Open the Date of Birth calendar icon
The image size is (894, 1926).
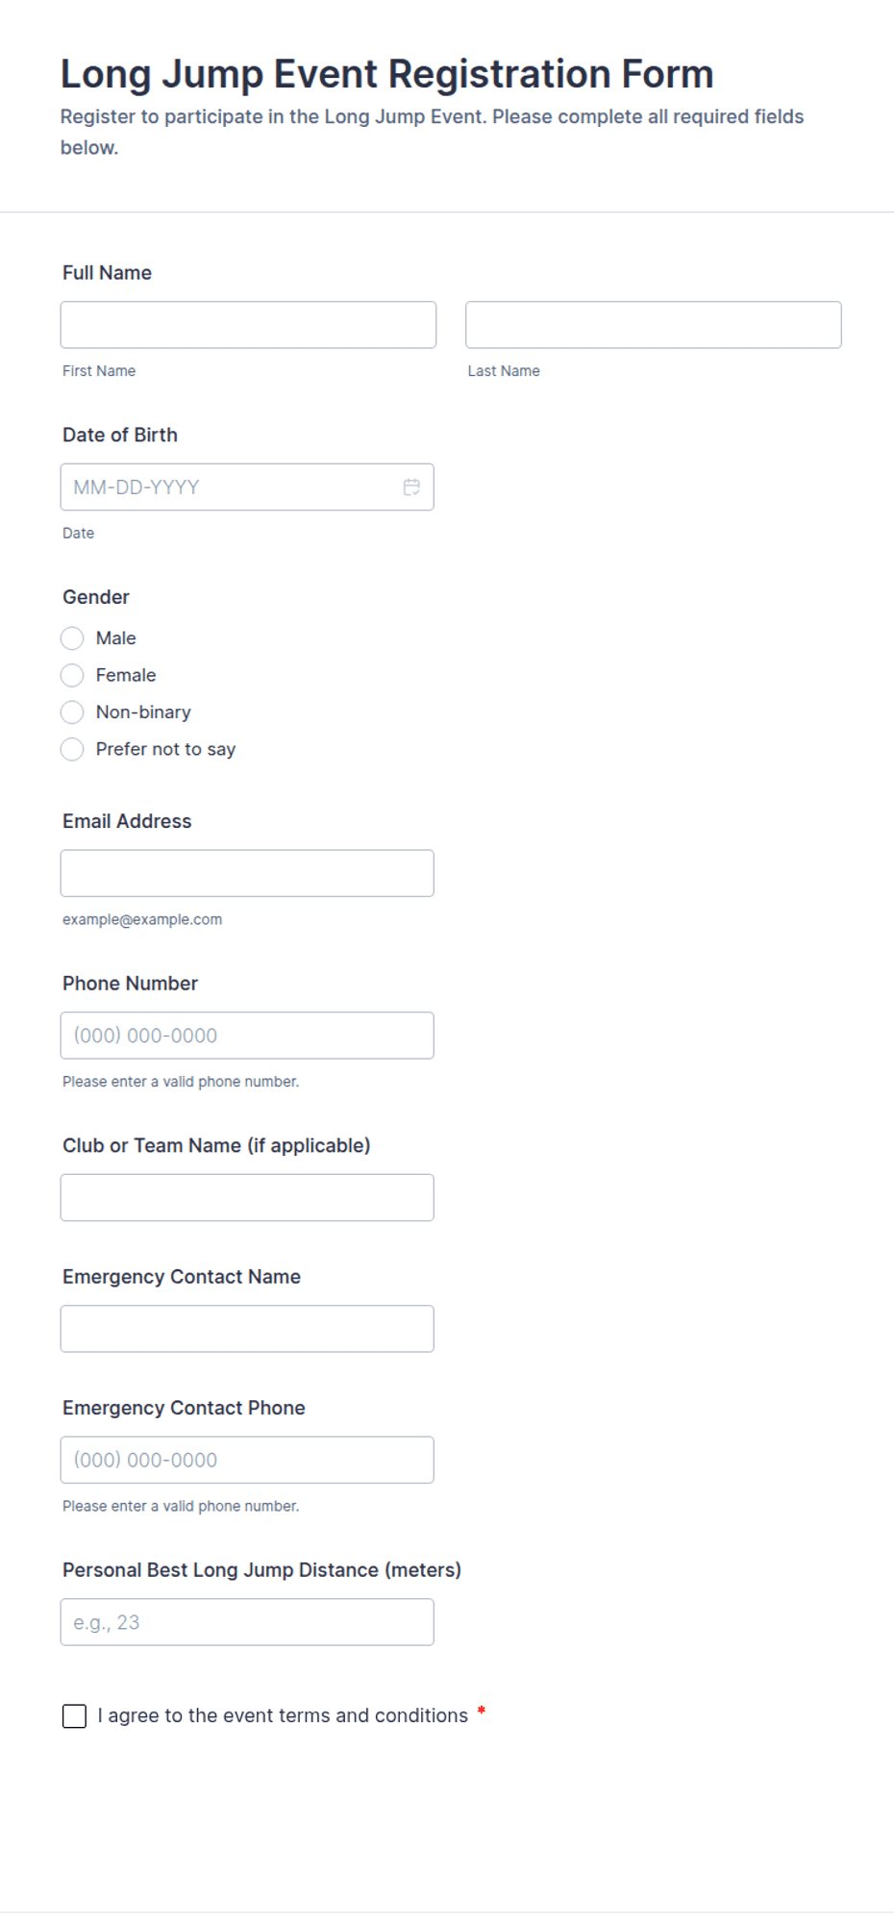pos(411,488)
